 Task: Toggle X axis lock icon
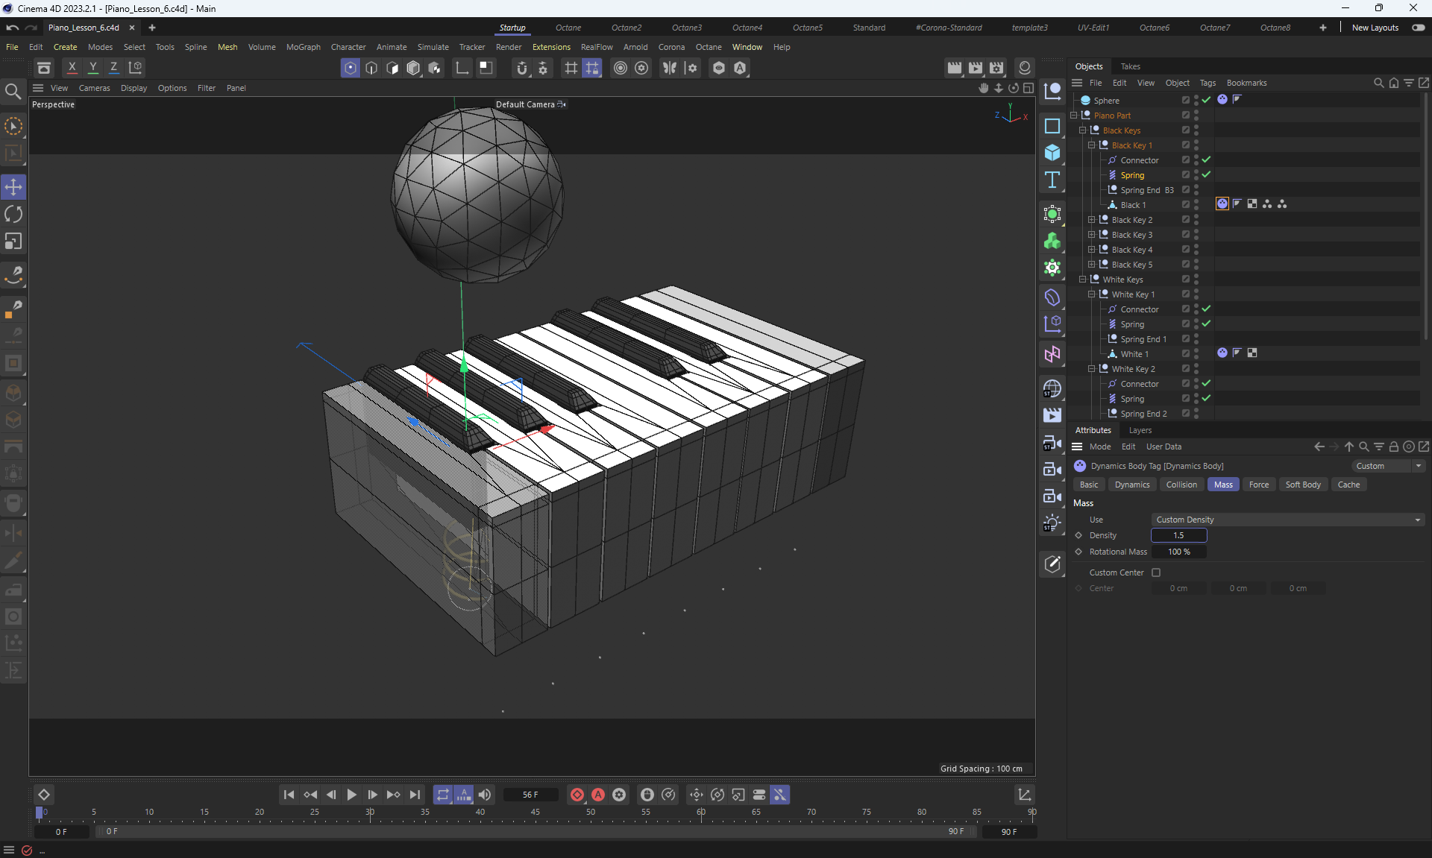click(x=72, y=68)
